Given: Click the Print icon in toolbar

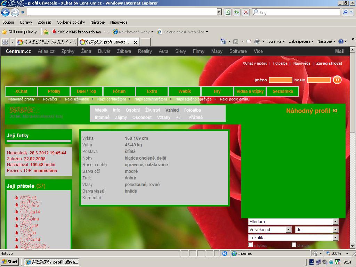Looking at the screenshot, I should 257,41.
